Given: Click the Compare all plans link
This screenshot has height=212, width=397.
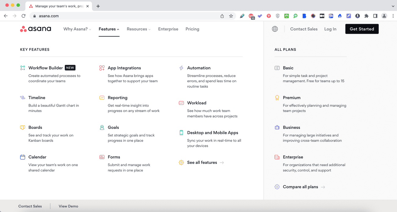Looking at the screenshot, I should click(x=300, y=187).
